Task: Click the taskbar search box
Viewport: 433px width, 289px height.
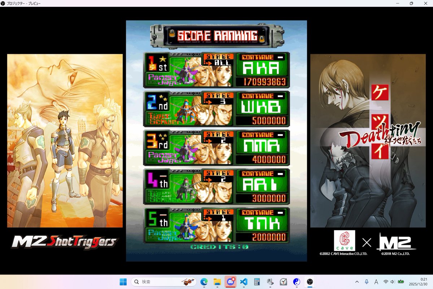Action: click(164, 281)
